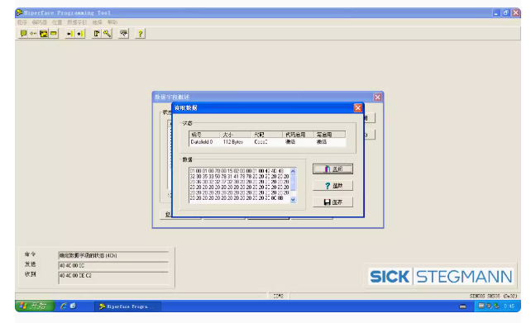Click the show desktop quick launch icon
Image resolution: width=531 pixels, height=323 pixels.
tap(73, 306)
